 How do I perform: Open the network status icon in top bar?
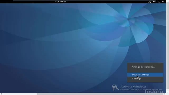pos(150,2)
